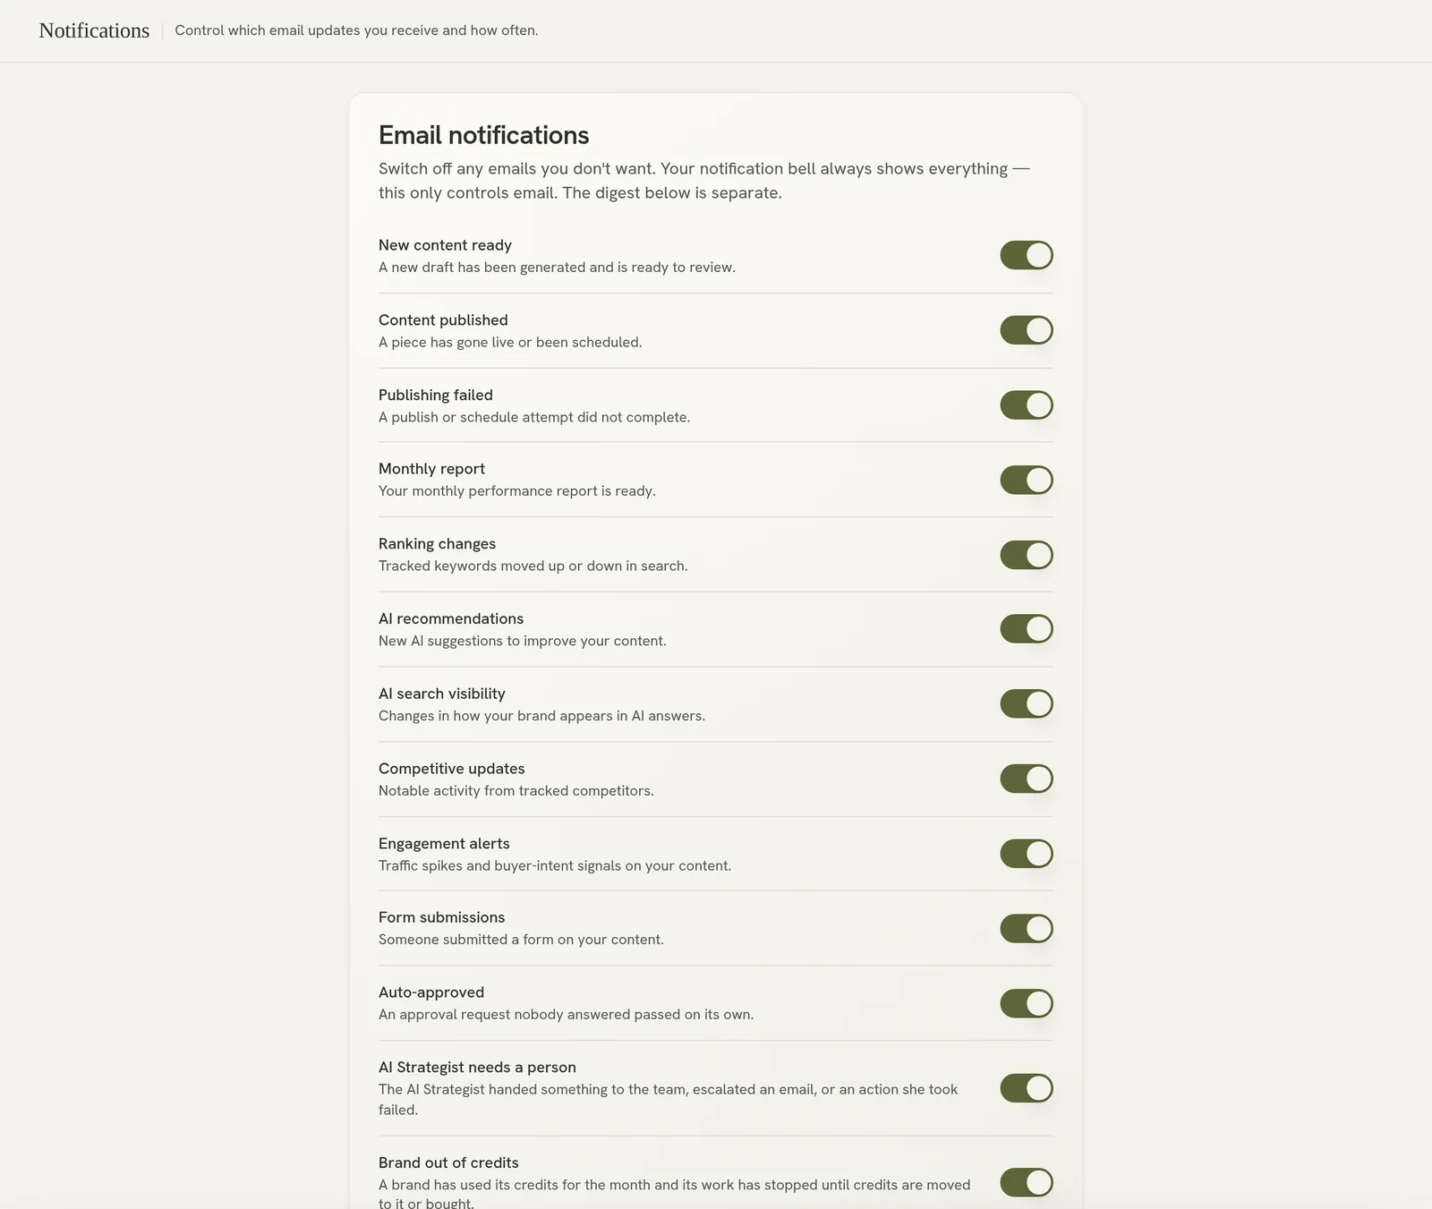Turn off Monthly report toggle
The height and width of the screenshot is (1209, 1432).
pos(1027,480)
